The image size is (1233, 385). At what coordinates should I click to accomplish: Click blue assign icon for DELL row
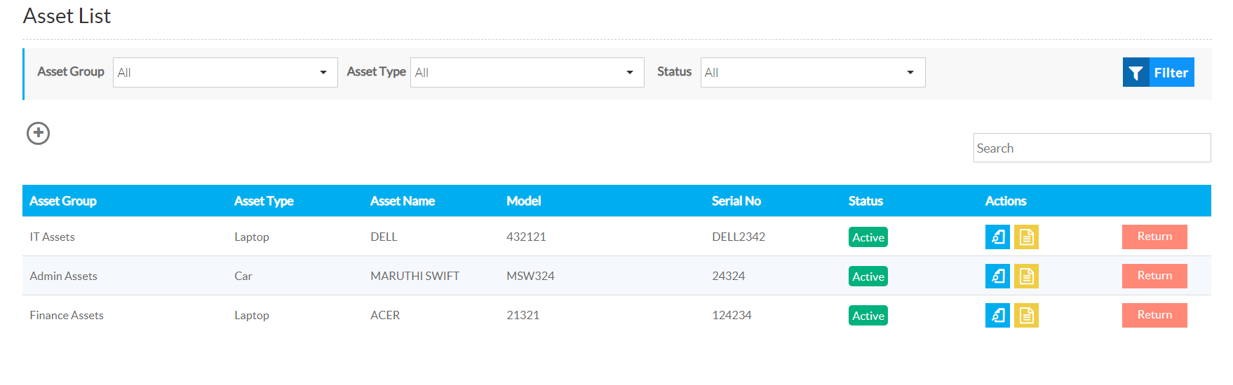click(x=997, y=237)
